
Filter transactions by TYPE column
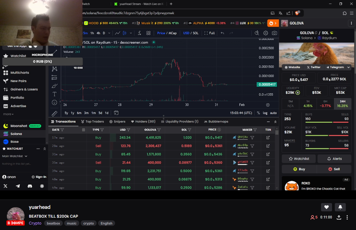pyautogui.click(x=102, y=130)
